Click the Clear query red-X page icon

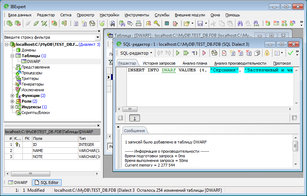pos(224,53)
